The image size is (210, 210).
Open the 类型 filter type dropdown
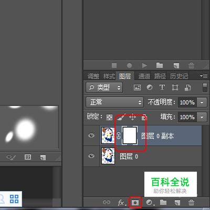click(104, 87)
